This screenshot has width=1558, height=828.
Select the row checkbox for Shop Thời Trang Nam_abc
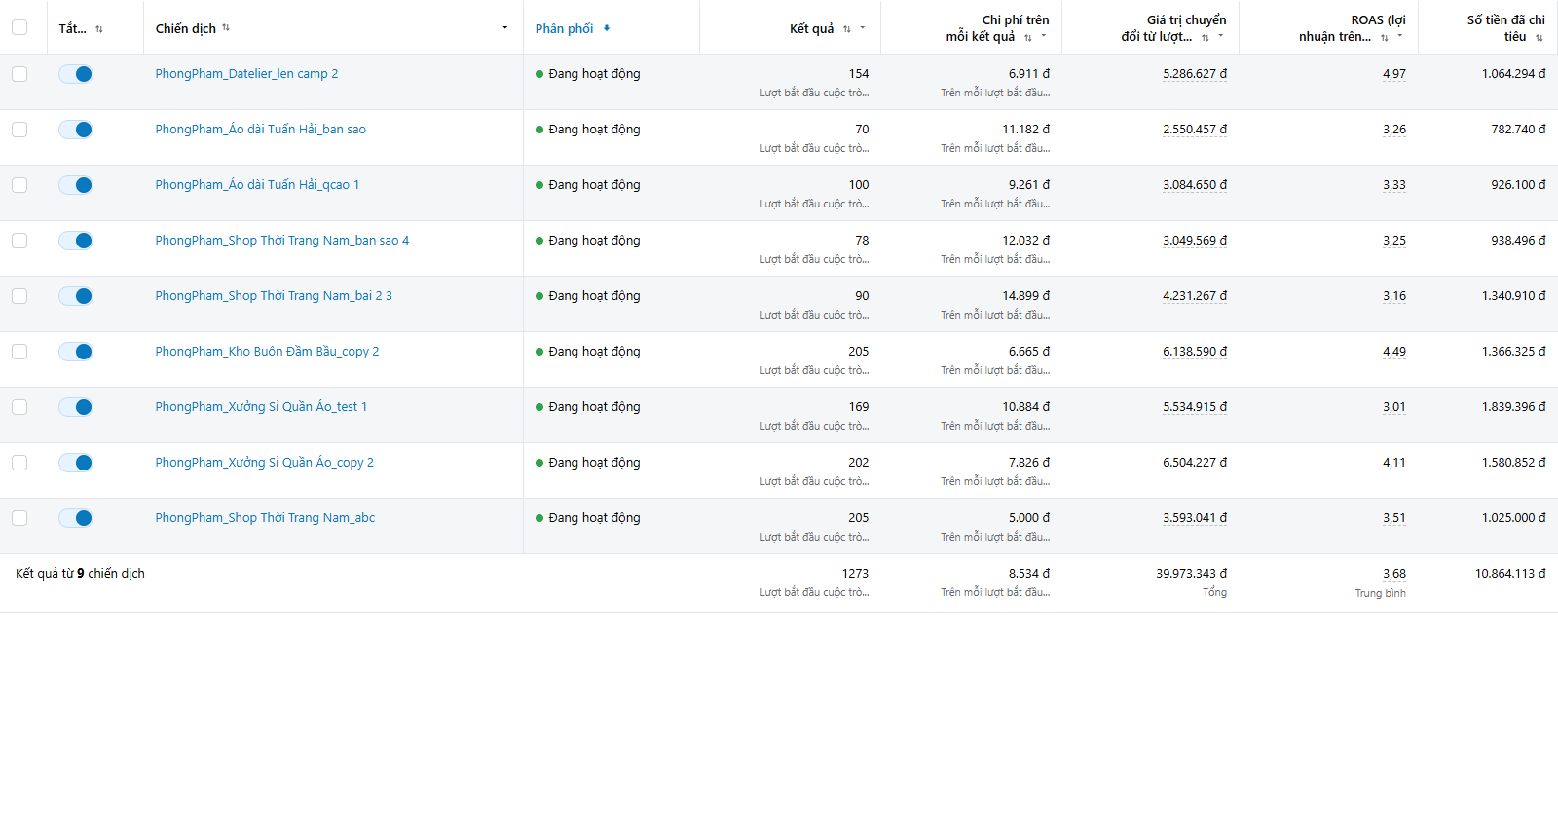[19, 518]
